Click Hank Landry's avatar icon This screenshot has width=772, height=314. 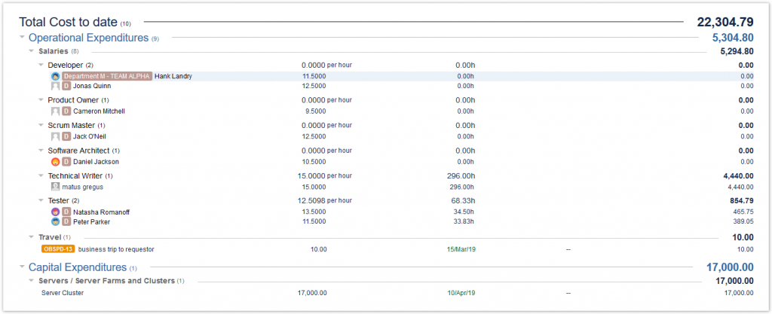pos(56,76)
